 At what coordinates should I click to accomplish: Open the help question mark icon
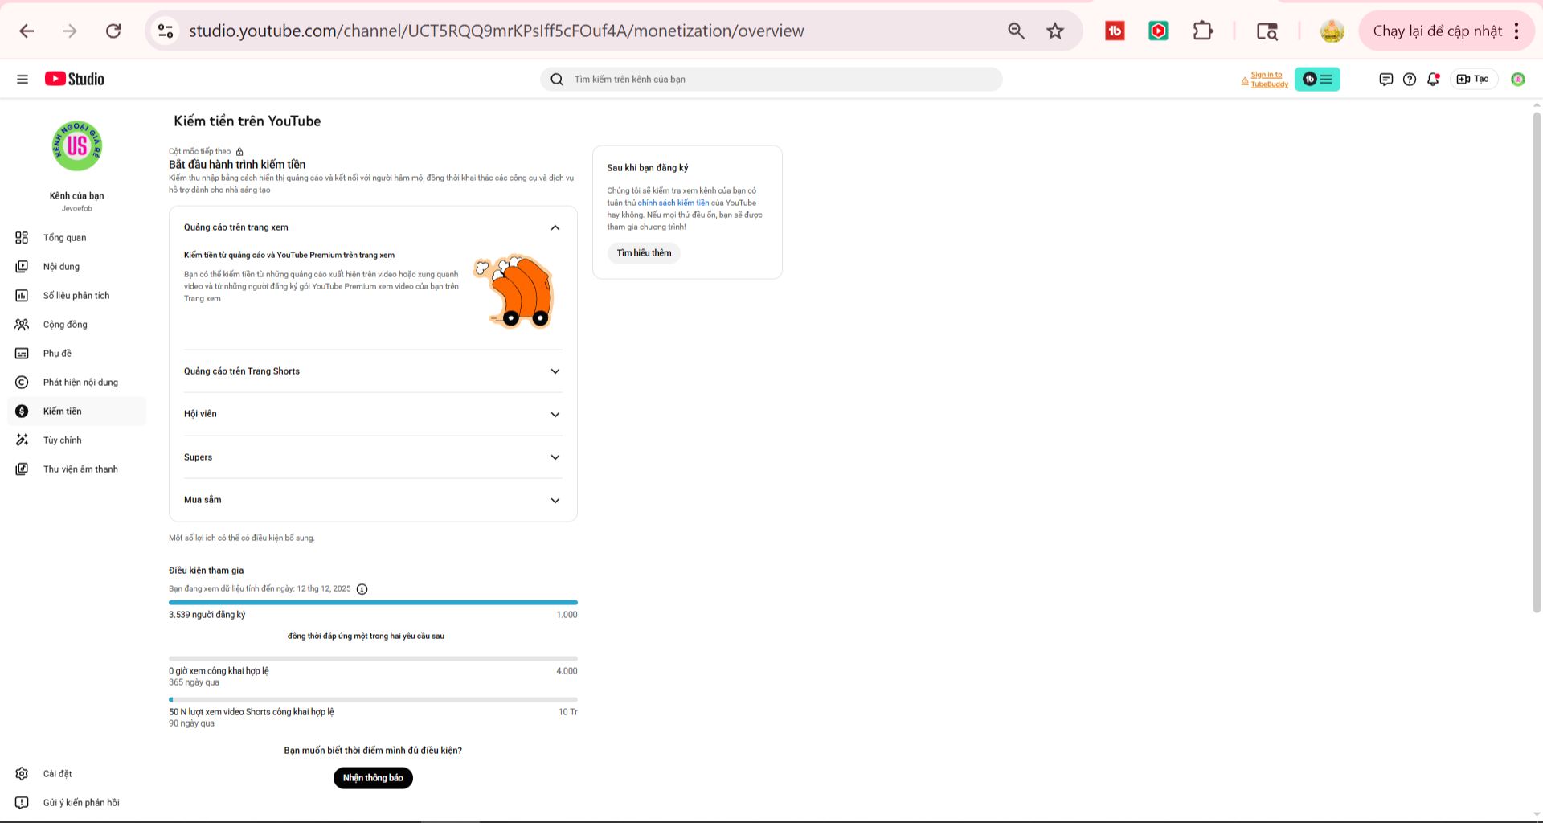click(x=1410, y=79)
